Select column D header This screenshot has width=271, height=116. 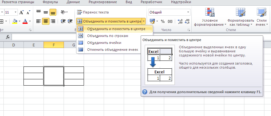tap(13, 45)
